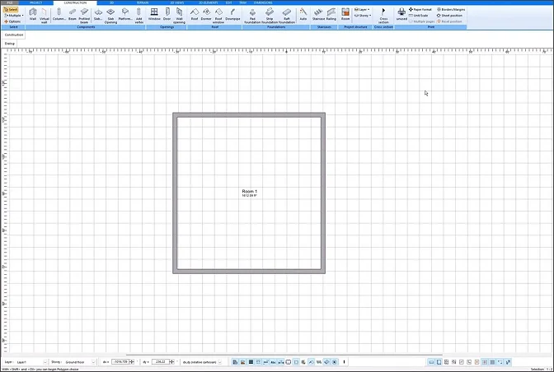Insert a Door opening
This screenshot has height=372, width=554.
167,15
